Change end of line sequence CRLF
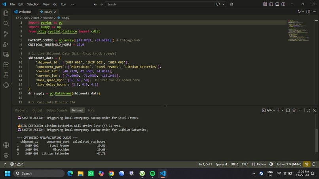This screenshot has height=179, width=319. click(245, 164)
